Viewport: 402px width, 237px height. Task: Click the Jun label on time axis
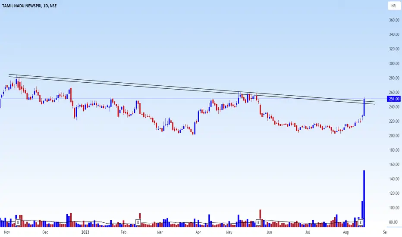point(269,232)
